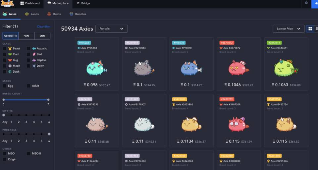
Task: Switch to large grid view icon
Action: coord(310,29)
